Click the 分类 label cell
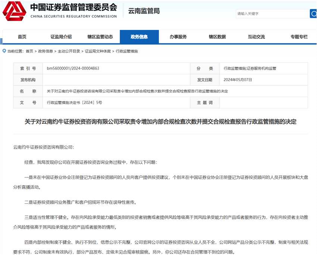Image resolution: width=317 pixels, height=255 pixels. click(x=205, y=68)
